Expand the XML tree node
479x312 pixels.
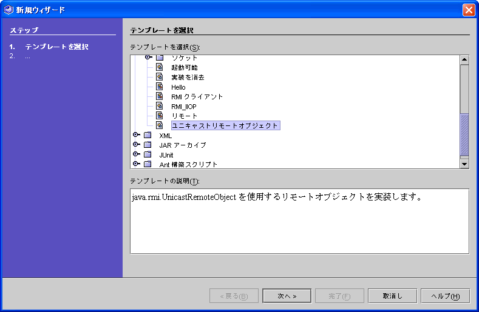137,135
